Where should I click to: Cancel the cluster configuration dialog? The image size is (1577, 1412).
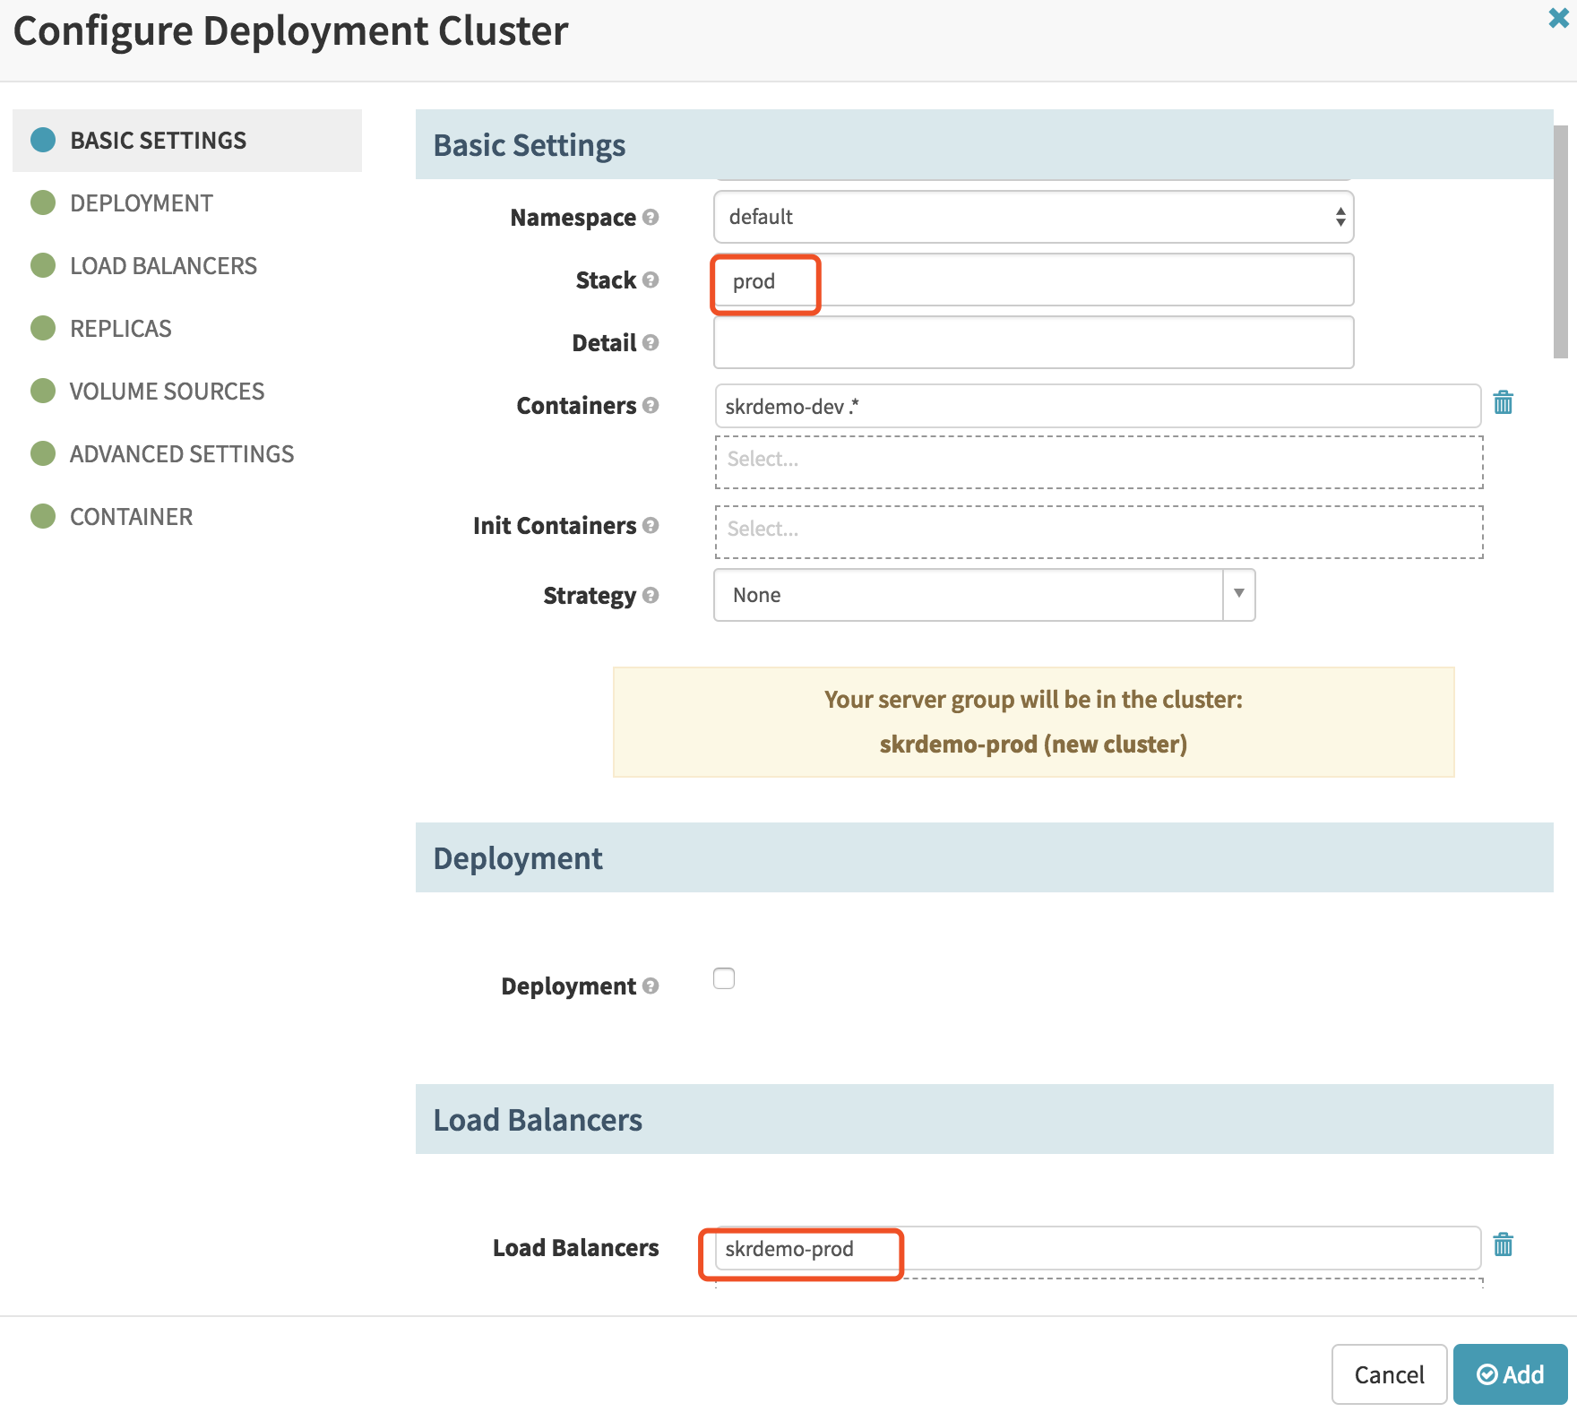1389,1374
